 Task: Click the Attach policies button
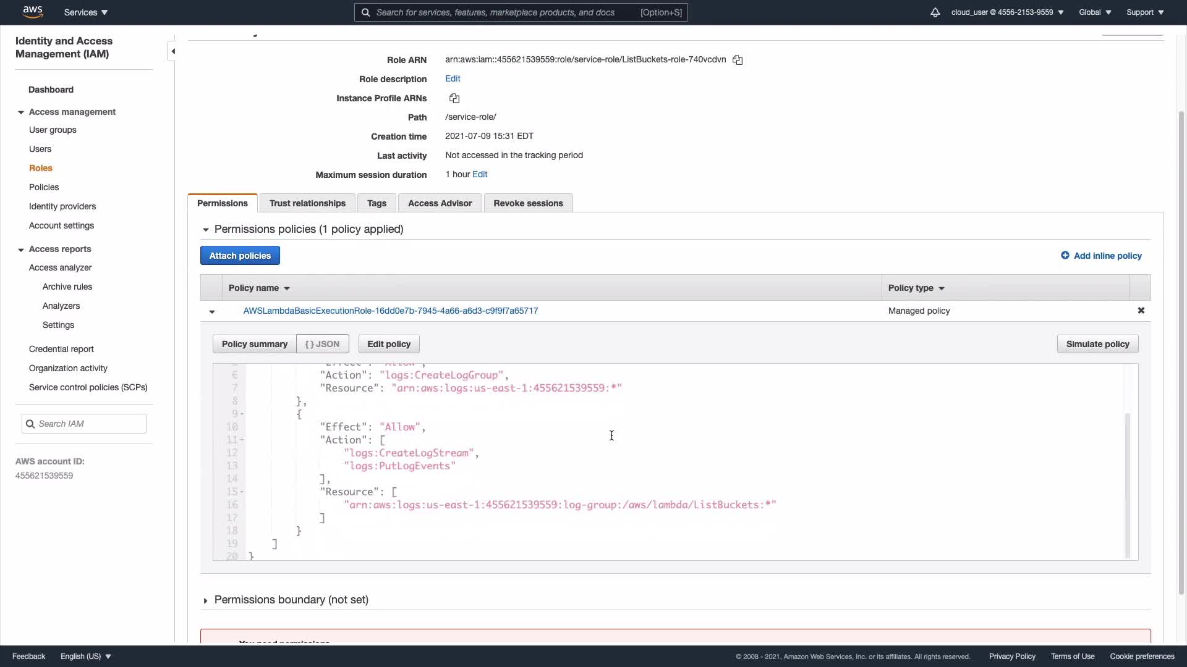coord(240,256)
